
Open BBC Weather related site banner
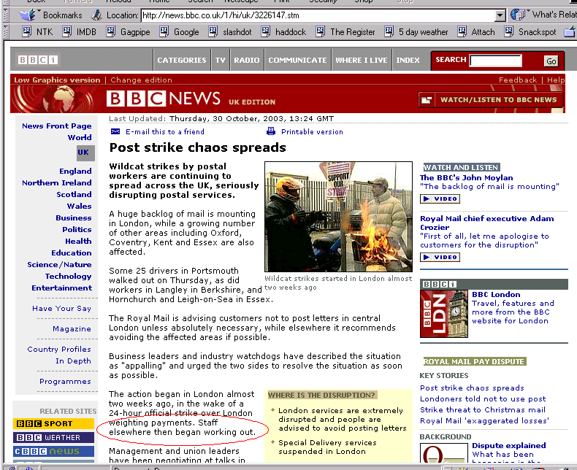[x=54, y=437]
